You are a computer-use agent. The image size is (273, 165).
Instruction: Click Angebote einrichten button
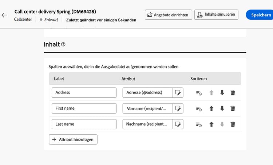coord(169,15)
